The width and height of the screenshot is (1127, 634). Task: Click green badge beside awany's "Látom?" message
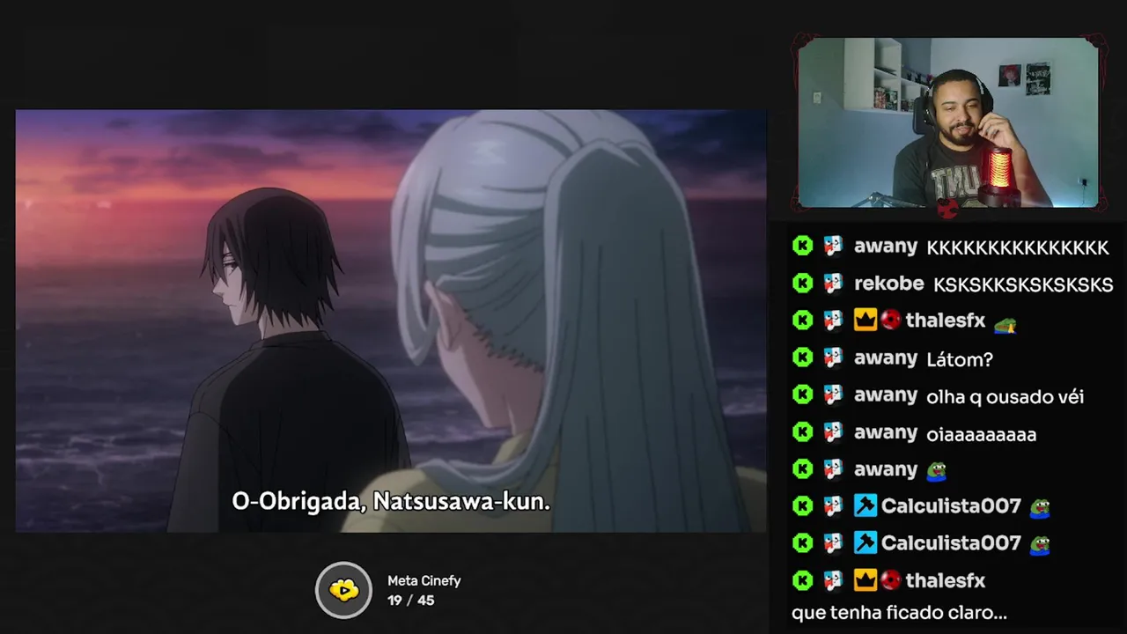click(802, 358)
